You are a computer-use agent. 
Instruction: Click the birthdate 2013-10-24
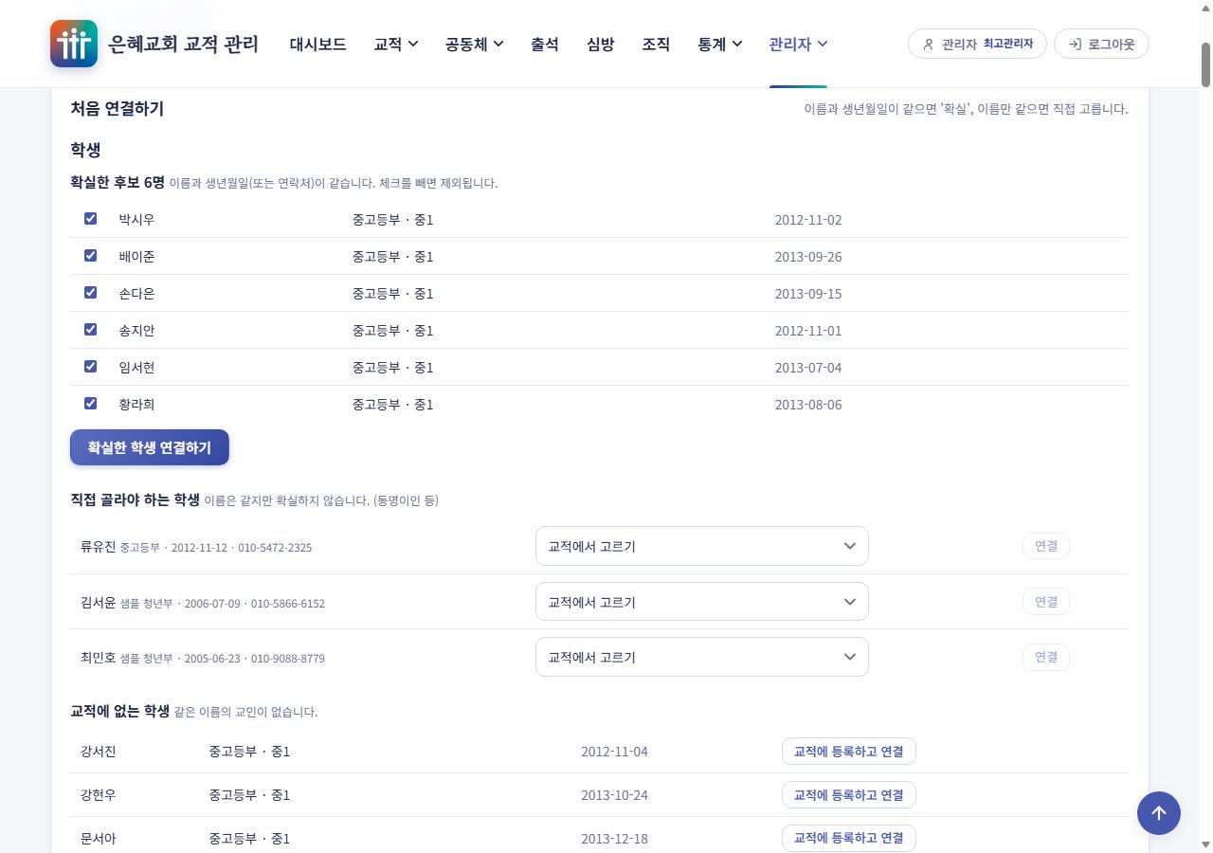tap(615, 795)
